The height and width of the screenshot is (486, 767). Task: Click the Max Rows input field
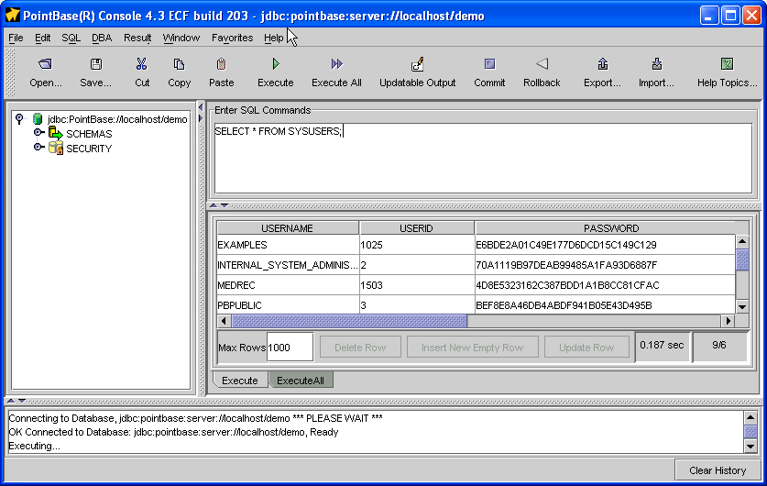coord(290,347)
